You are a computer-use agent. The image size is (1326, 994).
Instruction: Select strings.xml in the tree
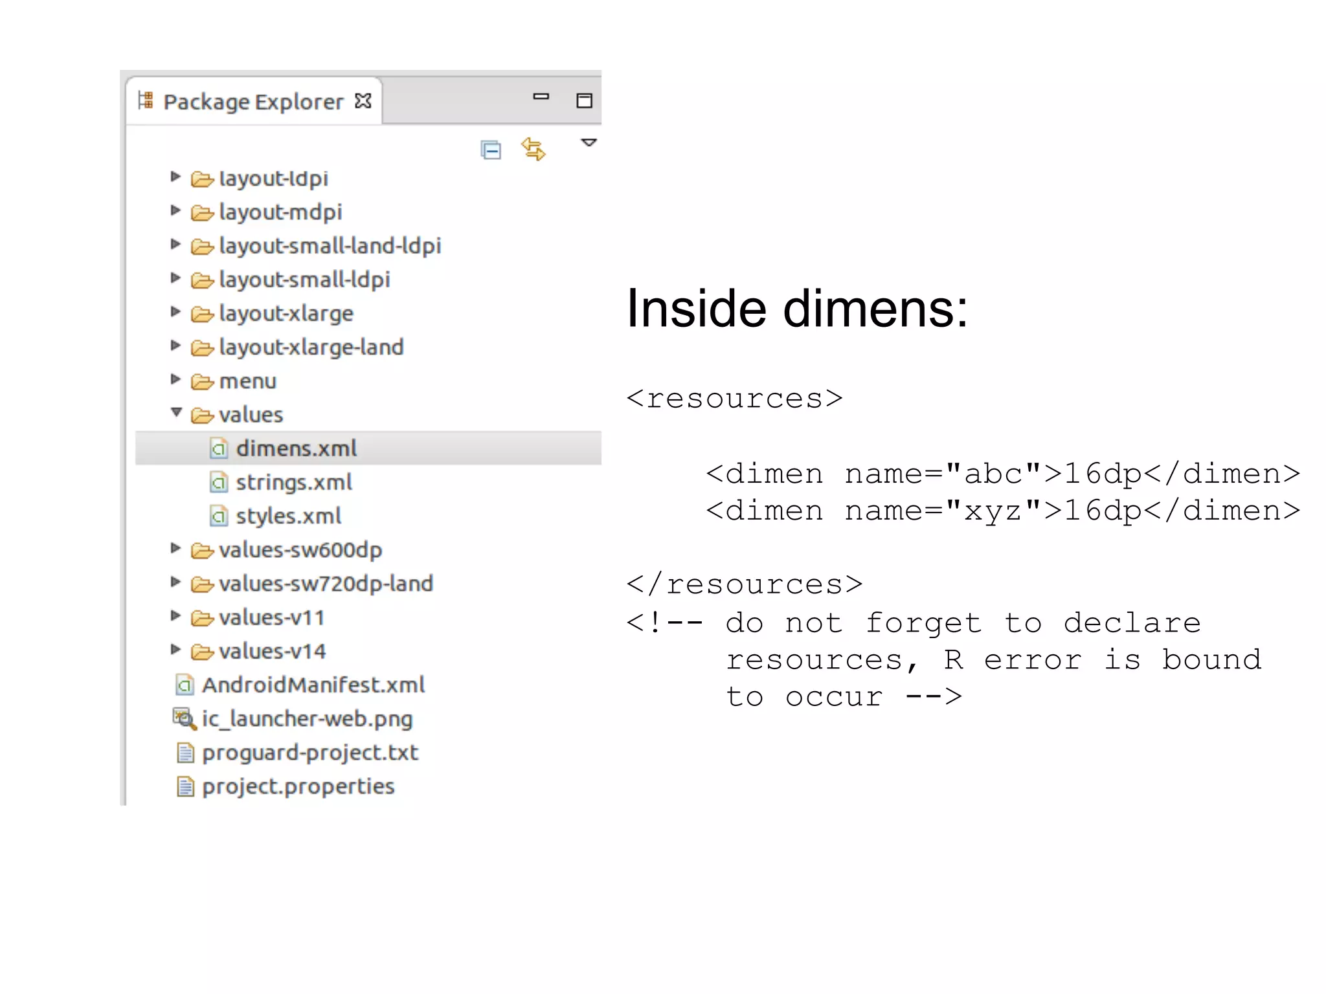294,482
